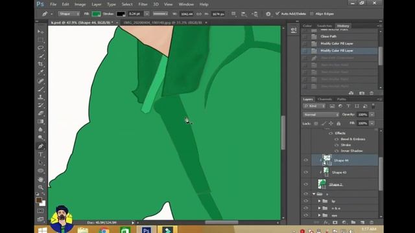Lock transparent pixels icon in Layers
This screenshot has width=415, height=233.
(316, 124)
